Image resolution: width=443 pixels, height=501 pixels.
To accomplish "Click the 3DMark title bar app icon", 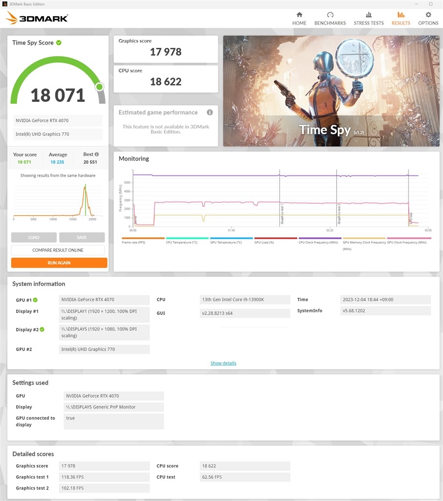I will coord(4,4).
